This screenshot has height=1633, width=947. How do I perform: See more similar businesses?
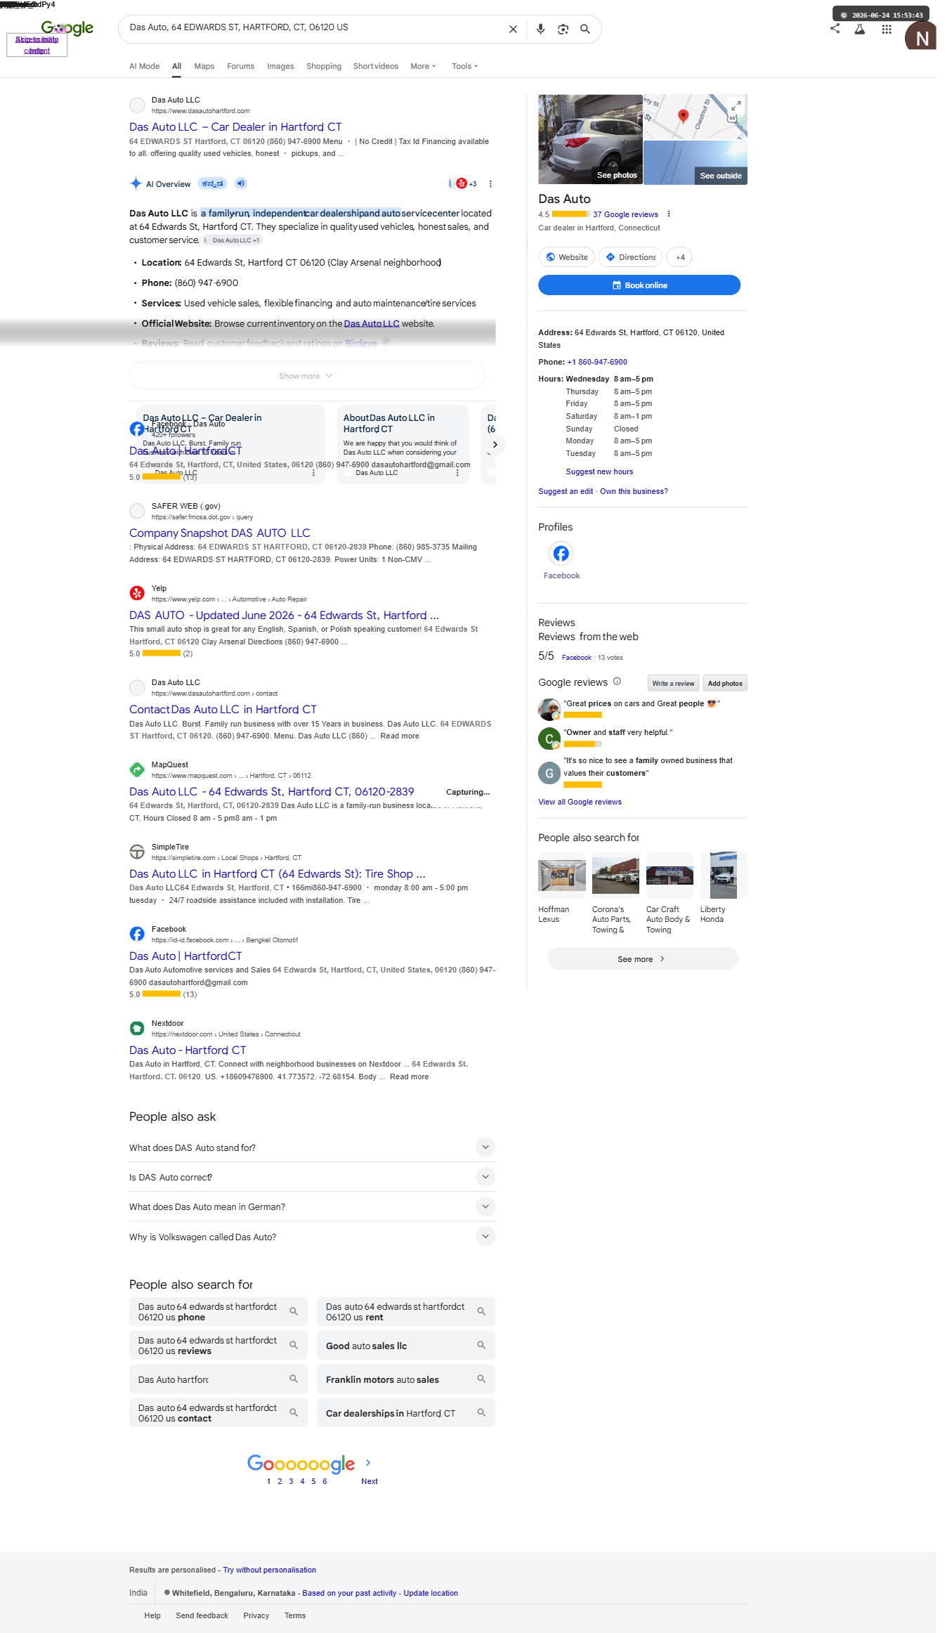pos(642,958)
